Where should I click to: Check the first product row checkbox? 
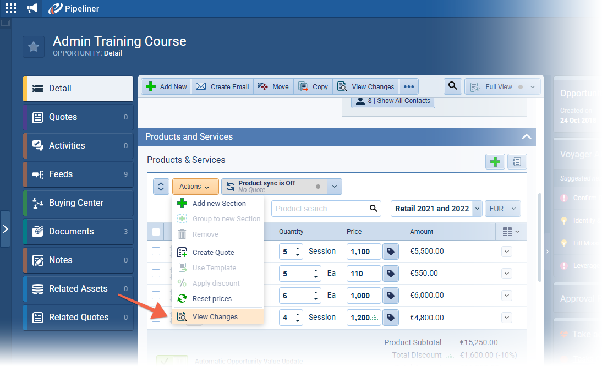[156, 251]
